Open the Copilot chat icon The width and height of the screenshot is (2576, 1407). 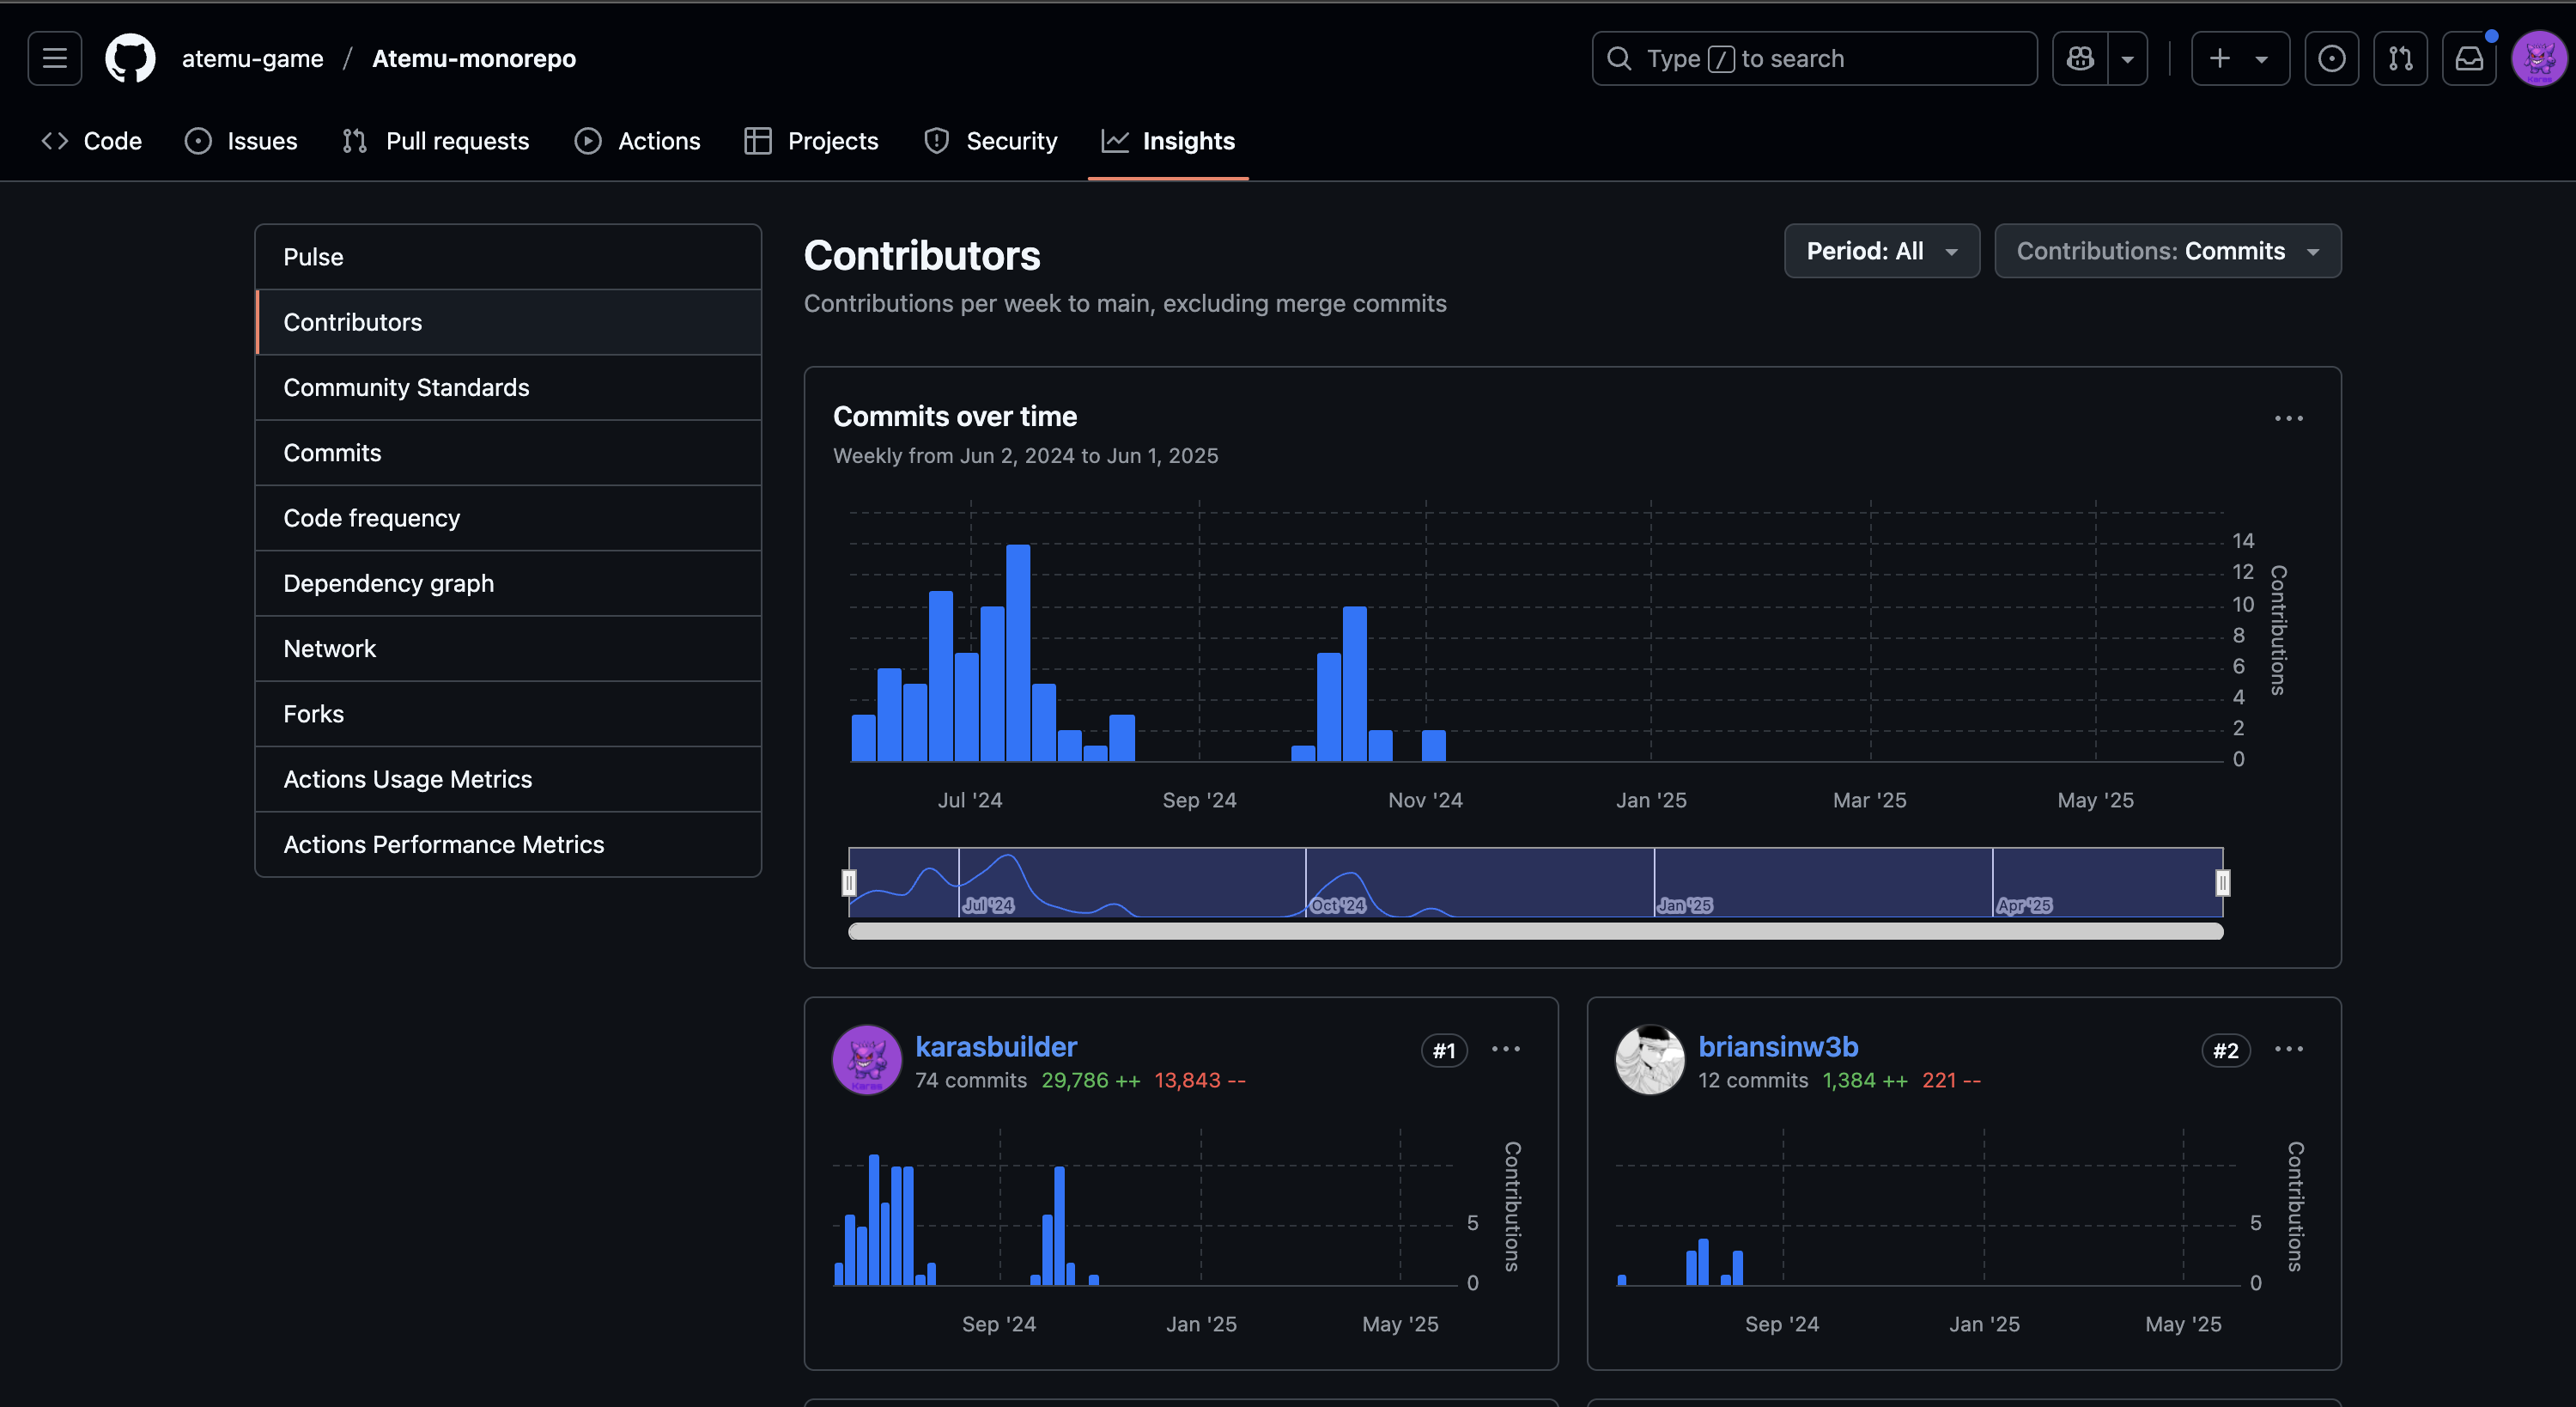pyautogui.click(x=2080, y=58)
